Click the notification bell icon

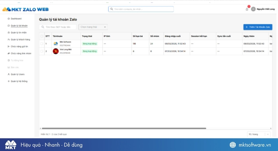pos(247,9)
